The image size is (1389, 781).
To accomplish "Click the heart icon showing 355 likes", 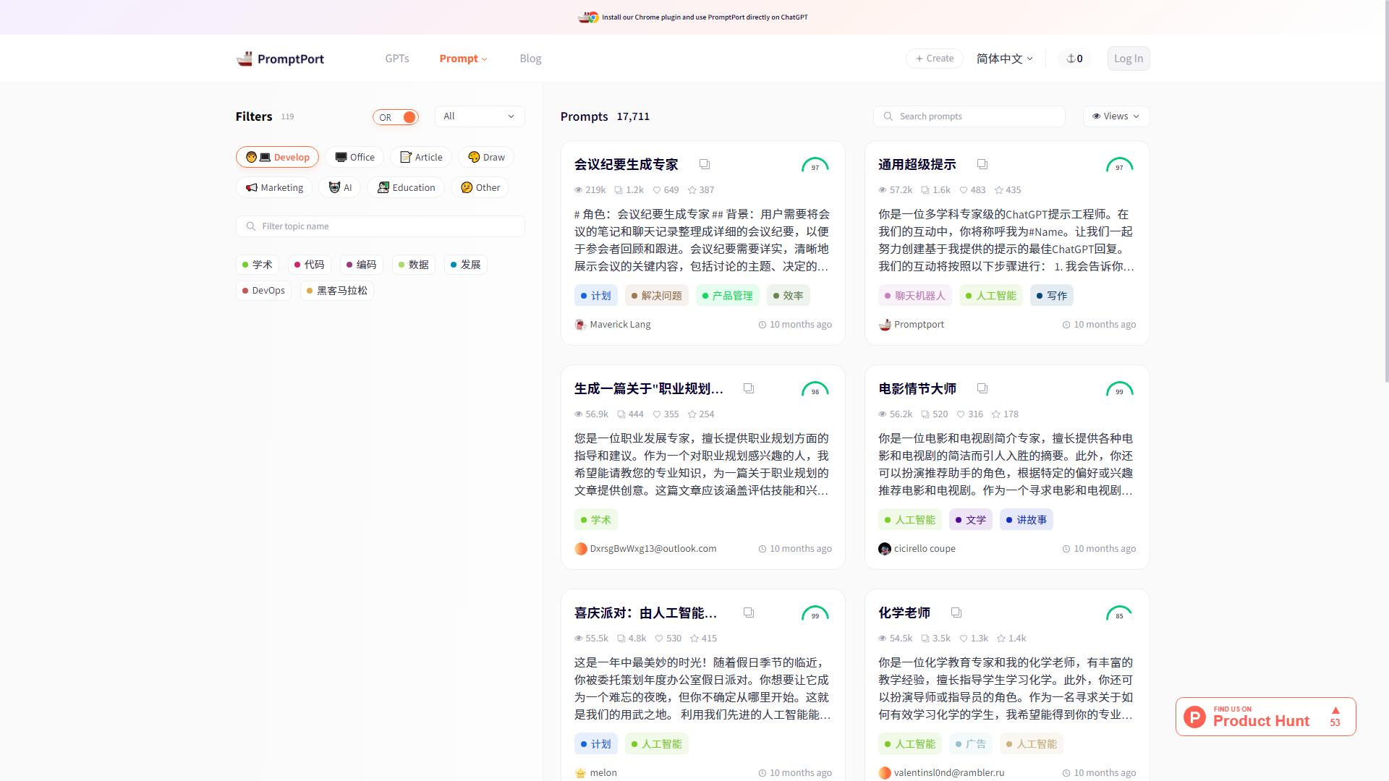I will 657,414.
